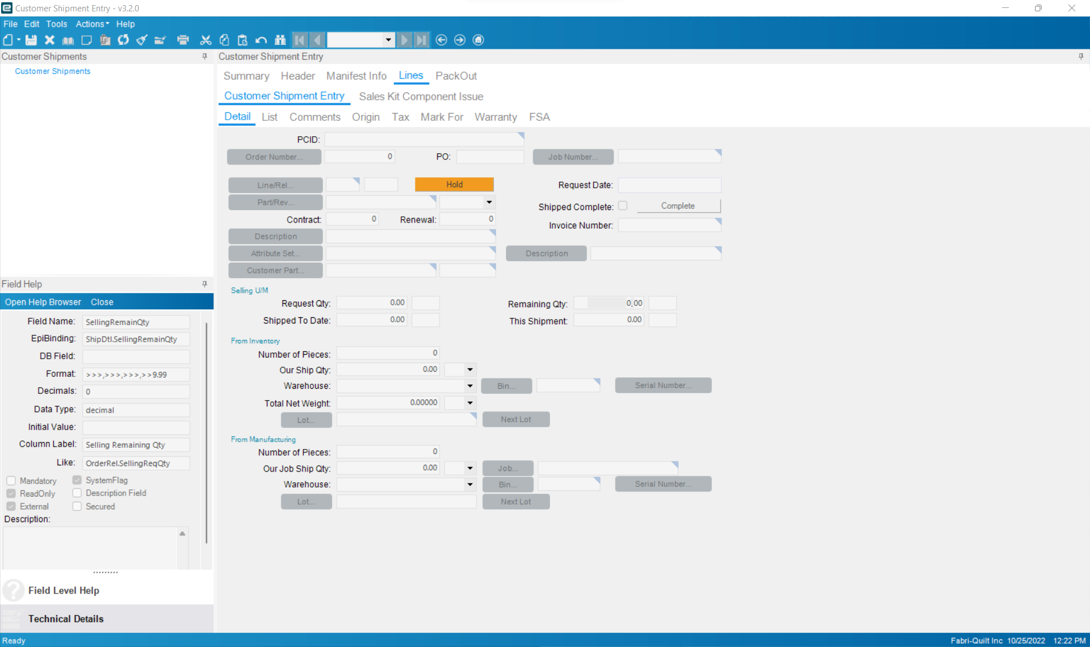Enable the Shipped Complete checkbox

(x=623, y=205)
